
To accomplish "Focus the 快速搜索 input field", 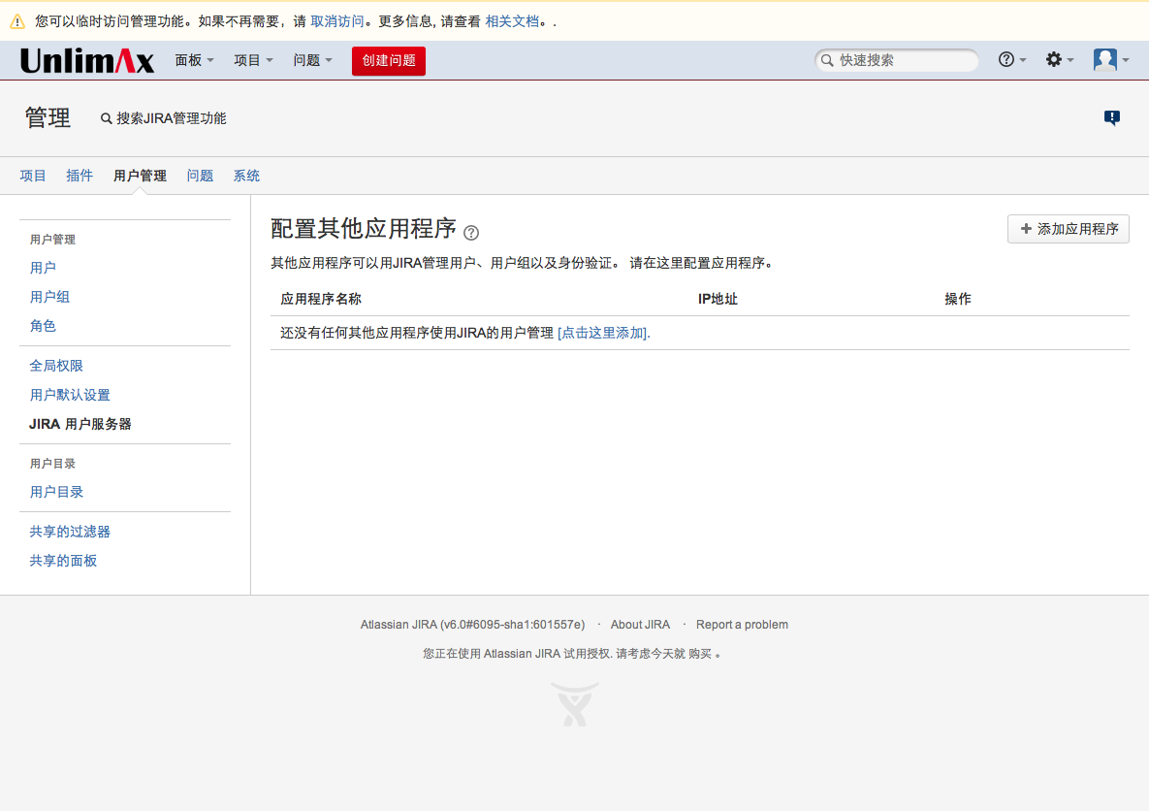I will click(902, 60).
